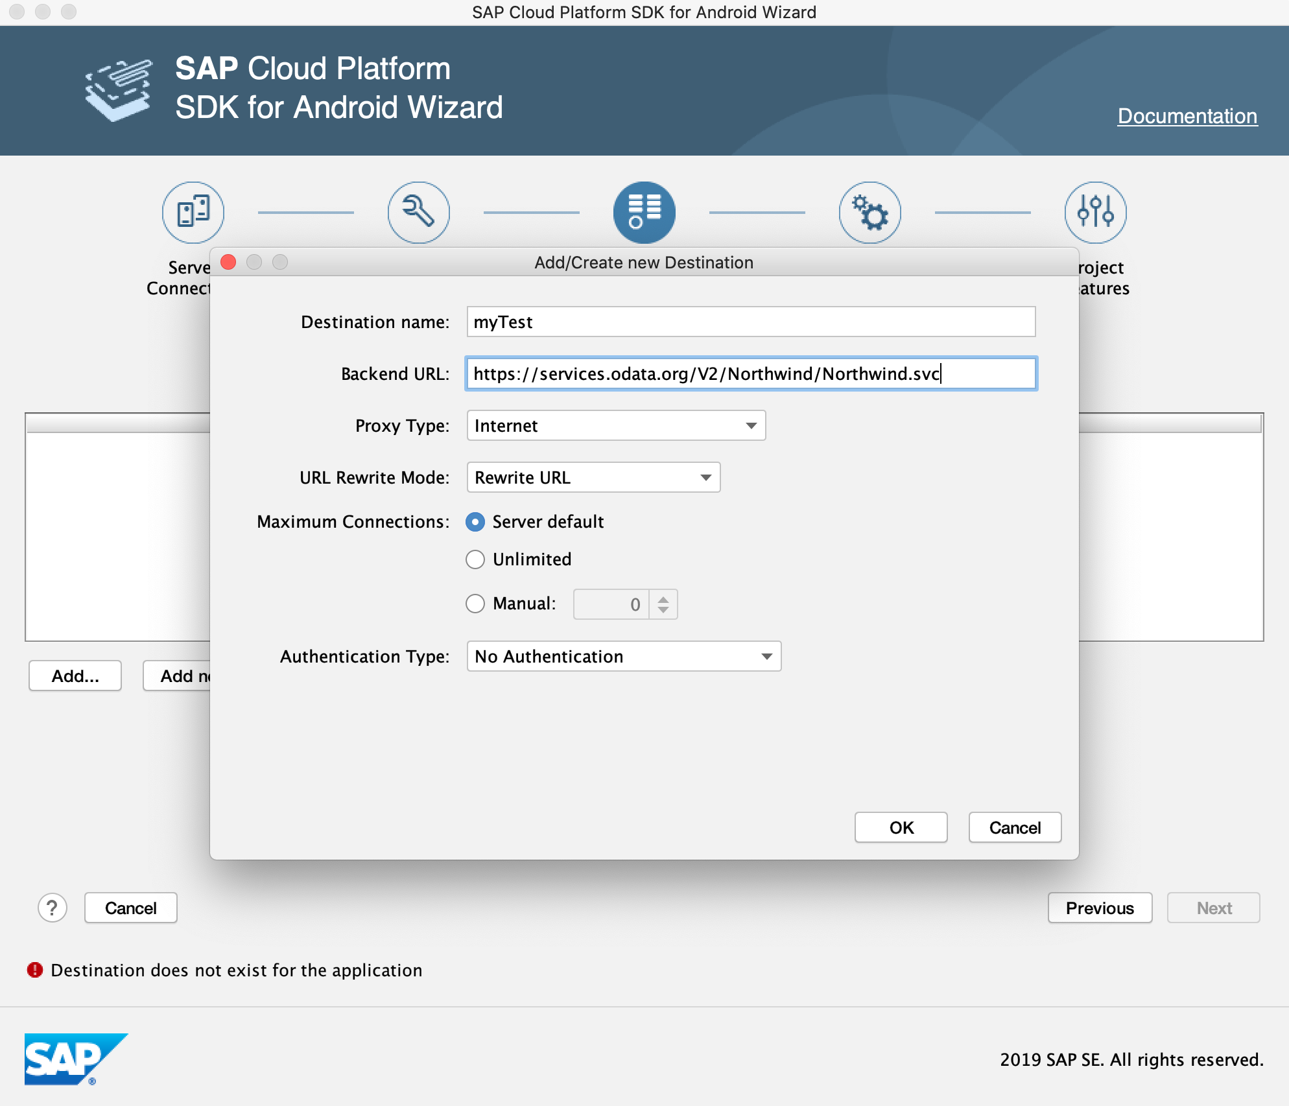Image resolution: width=1289 pixels, height=1106 pixels.
Task: Click the highlighted Destination wizard step icon
Action: (644, 212)
